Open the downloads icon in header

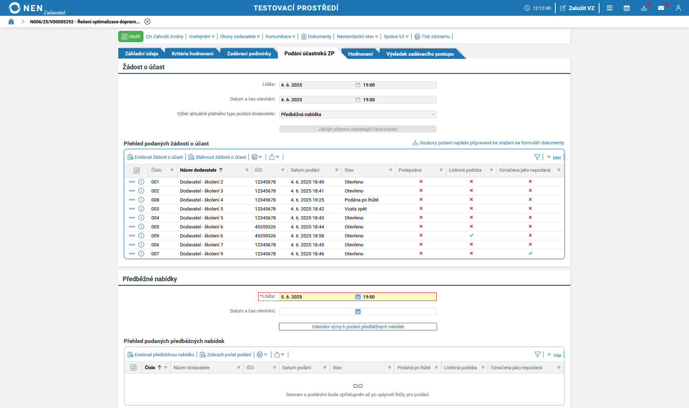(644, 8)
